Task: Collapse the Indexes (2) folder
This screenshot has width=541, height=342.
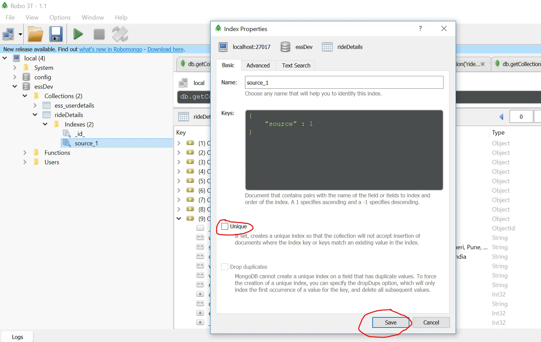Action: (45, 124)
